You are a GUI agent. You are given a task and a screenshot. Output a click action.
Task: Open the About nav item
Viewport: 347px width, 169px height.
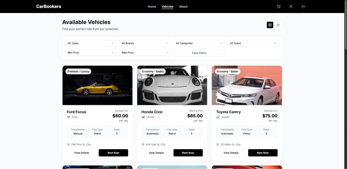[183, 7]
